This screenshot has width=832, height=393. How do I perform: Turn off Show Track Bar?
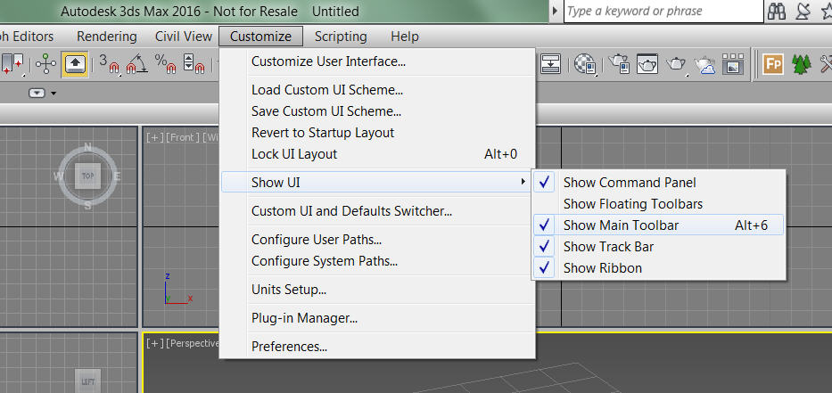(x=608, y=247)
